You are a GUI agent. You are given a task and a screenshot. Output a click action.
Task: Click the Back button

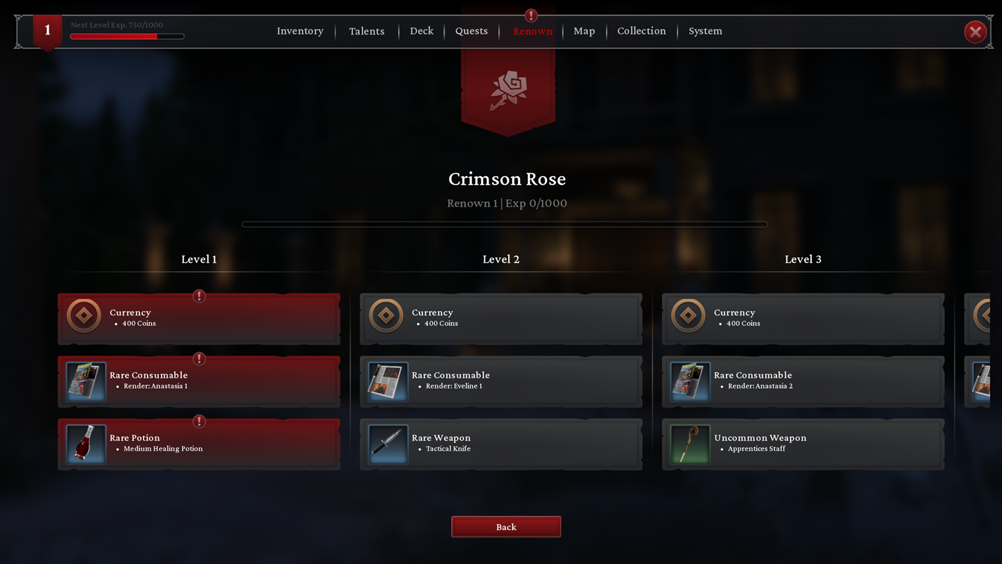pyautogui.click(x=506, y=527)
